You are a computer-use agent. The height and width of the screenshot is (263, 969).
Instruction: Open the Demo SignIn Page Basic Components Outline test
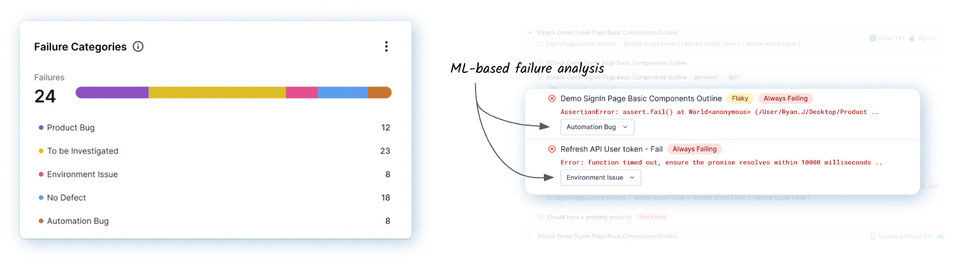click(641, 99)
